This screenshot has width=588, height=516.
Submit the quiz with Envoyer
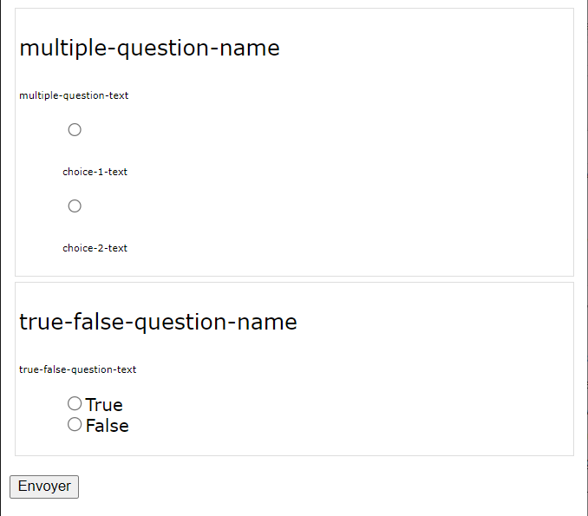(x=44, y=487)
